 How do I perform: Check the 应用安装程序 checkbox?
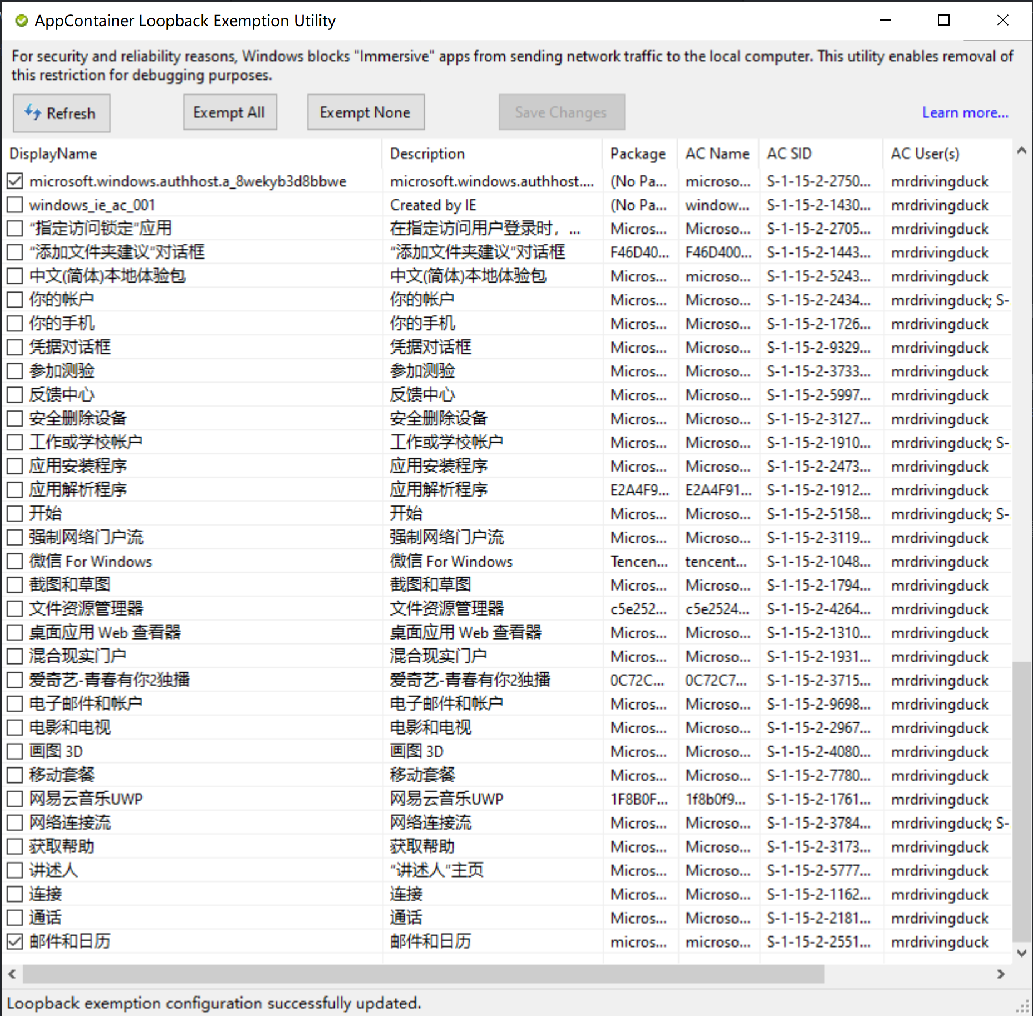click(x=15, y=466)
